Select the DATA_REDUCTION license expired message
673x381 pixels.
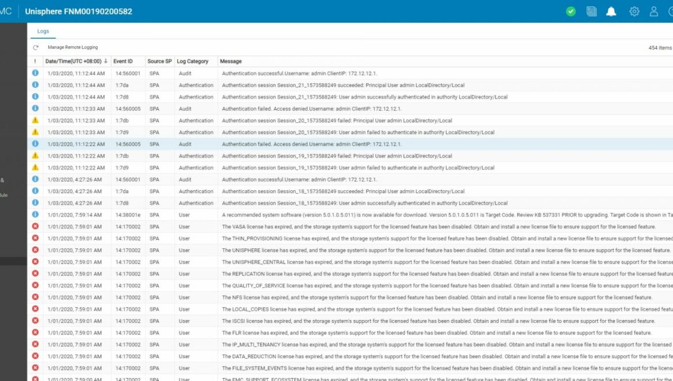click(x=448, y=356)
